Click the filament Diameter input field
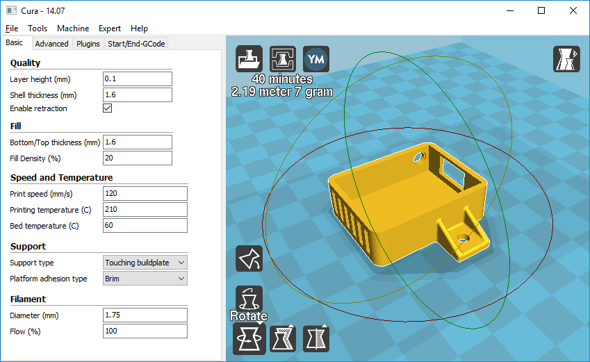This screenshot has width=590, height=362. pos(145,315)
